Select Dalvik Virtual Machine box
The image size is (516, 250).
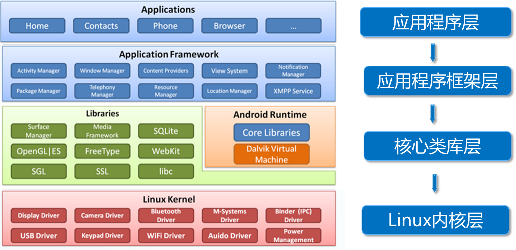click(x=272, y=154)
